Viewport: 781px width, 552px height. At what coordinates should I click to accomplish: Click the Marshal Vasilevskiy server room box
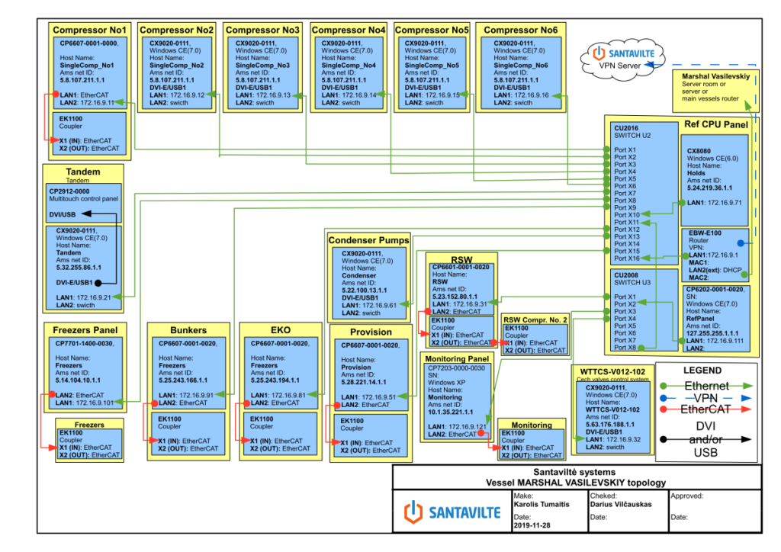pyautogui.click(x=715, y=91)
